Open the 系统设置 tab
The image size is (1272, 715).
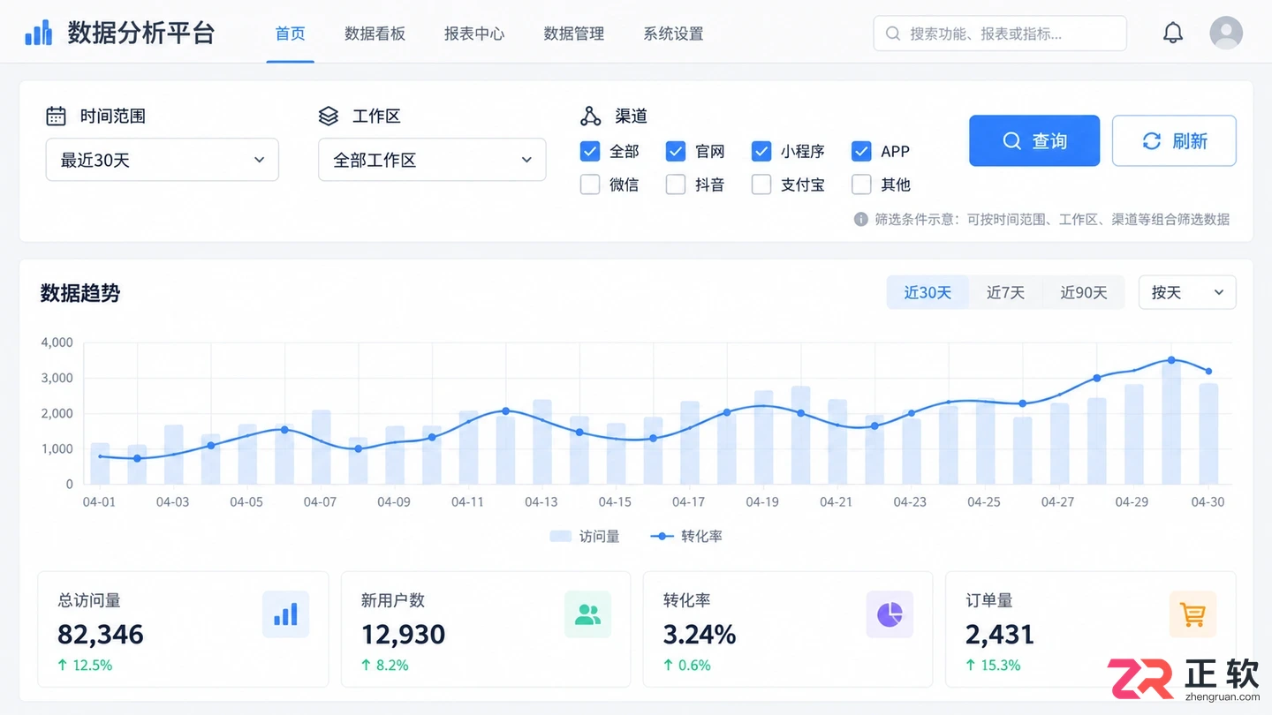673,34
